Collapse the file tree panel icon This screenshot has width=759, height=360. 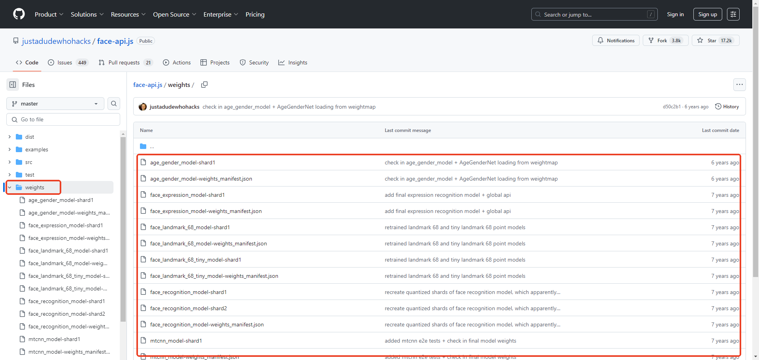[x=13, y=85]
